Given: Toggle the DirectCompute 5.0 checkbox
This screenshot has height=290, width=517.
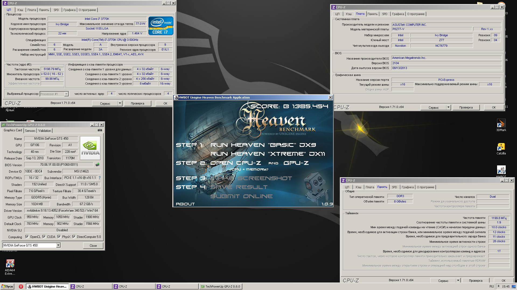Looking at the screenshot, I should pyautogui.click(x=74, y=237).
